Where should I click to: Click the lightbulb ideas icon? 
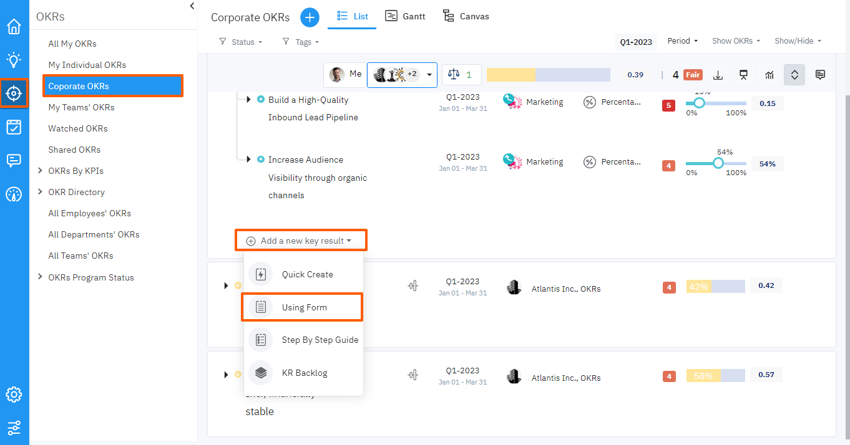pyautogui.click(x=14, y=60)
